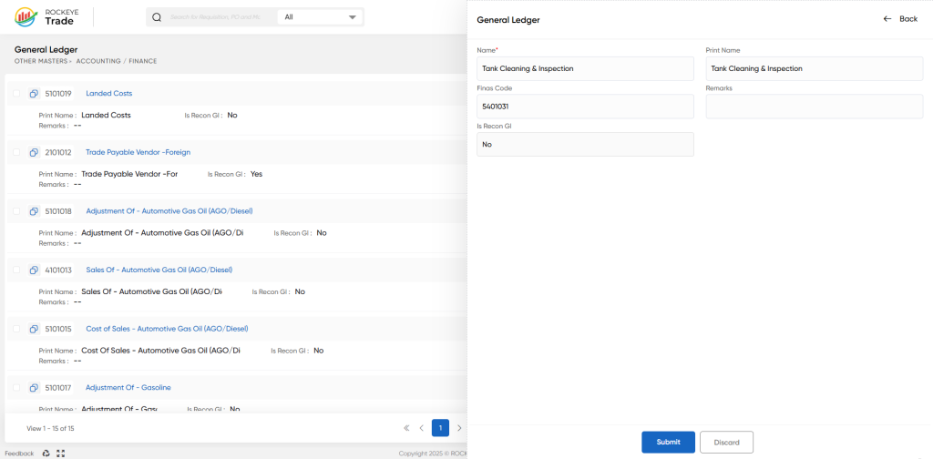933x459 pixels.
Task: Click copy icon for 2101012 Trade Payable Vendor
Action: pyautogui.click(x=34, y=152)
